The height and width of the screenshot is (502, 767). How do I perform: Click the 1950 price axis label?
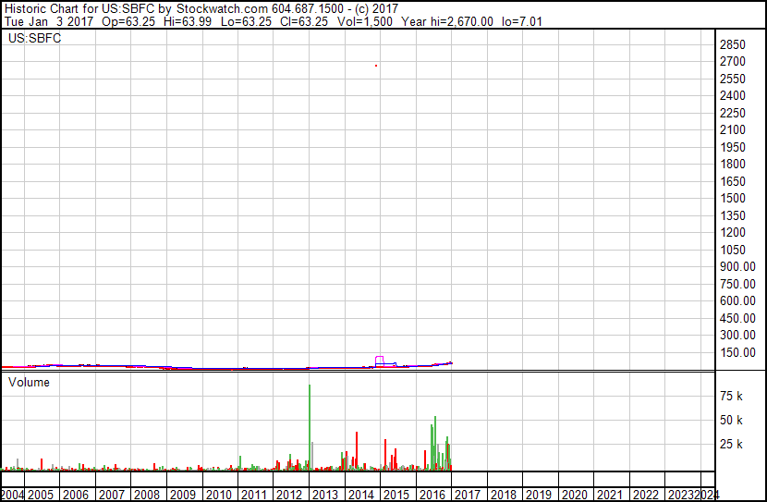click(x=732, y=147)
